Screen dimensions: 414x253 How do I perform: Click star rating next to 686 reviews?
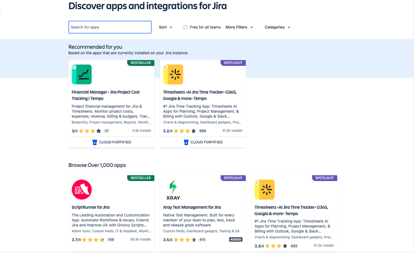184,131
